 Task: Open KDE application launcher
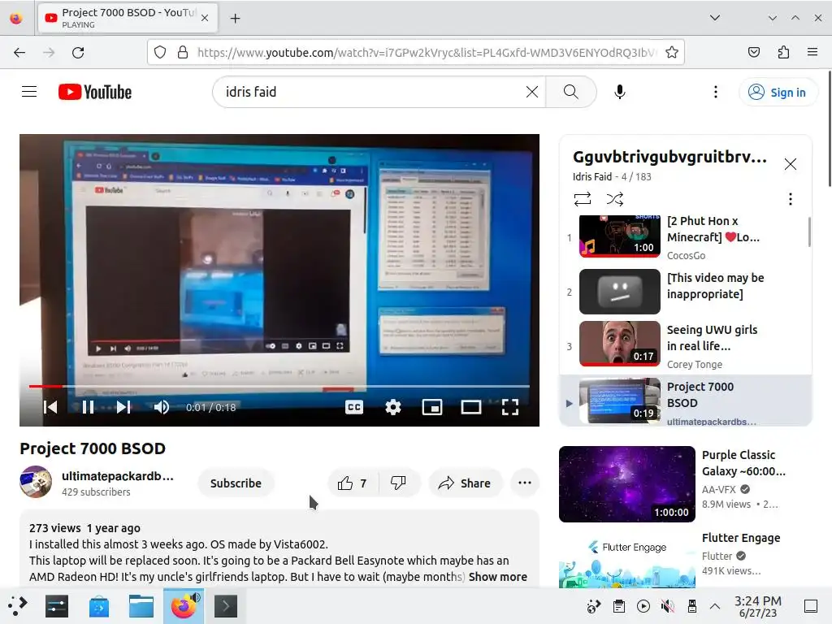(x=17, y=606)
